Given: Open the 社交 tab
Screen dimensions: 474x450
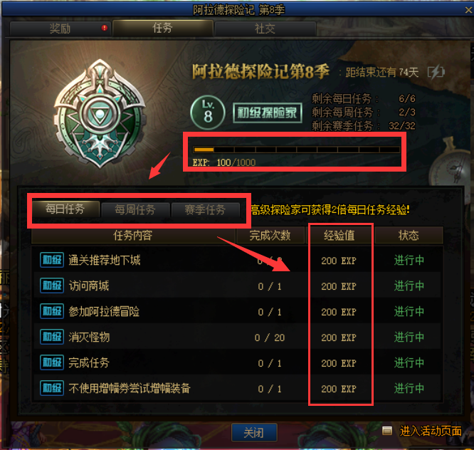Looking at the screenshot, I should 265,28.
